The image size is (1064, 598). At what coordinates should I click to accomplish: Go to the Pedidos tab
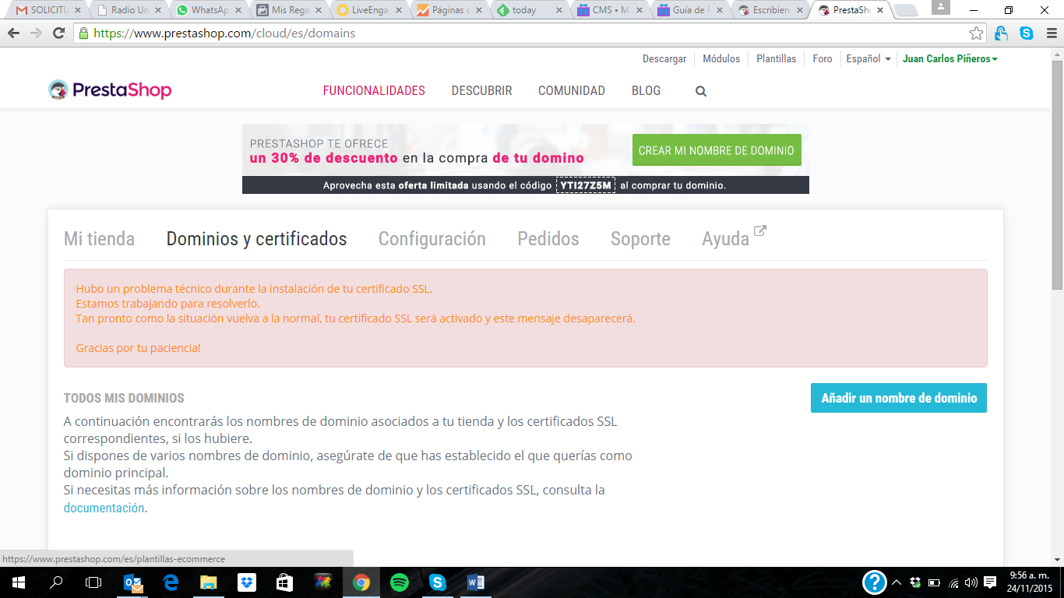coord(548,239)
